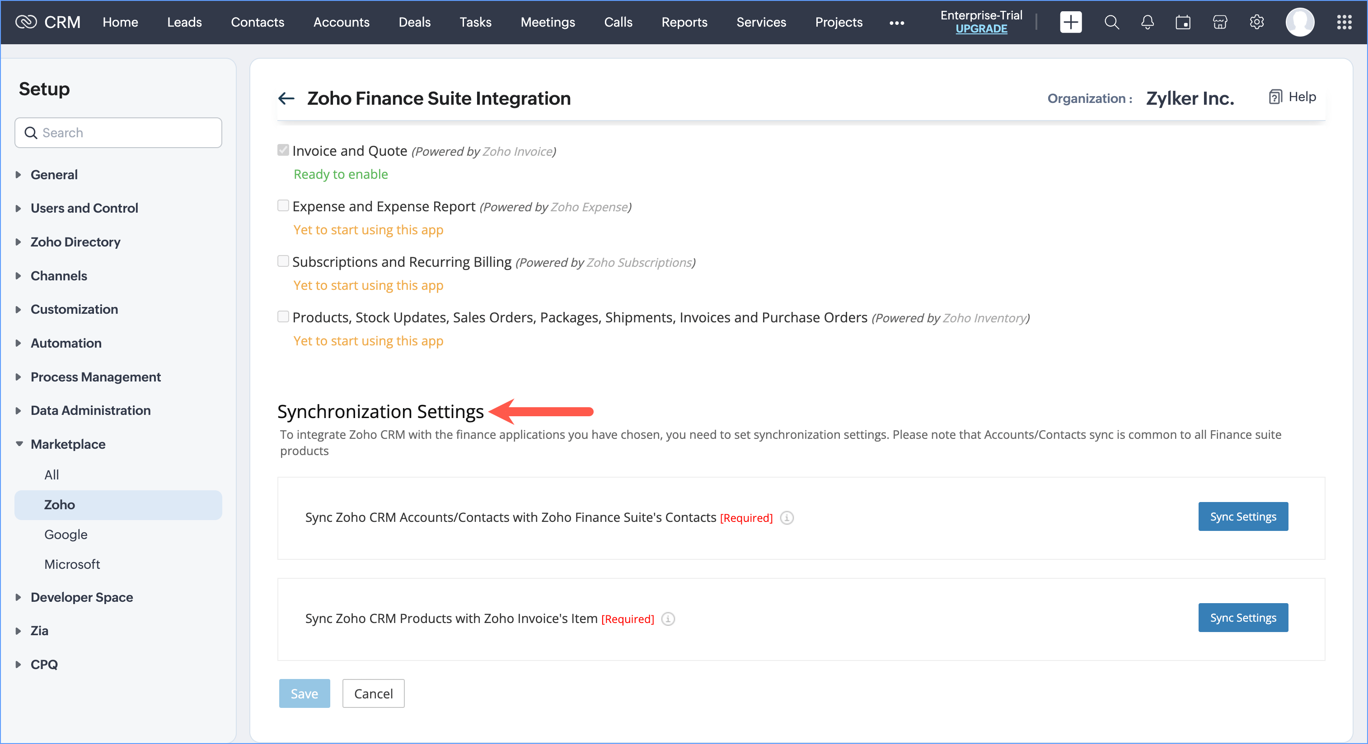Tick the Zoho Inventory products checkbox

pos(283,317)
